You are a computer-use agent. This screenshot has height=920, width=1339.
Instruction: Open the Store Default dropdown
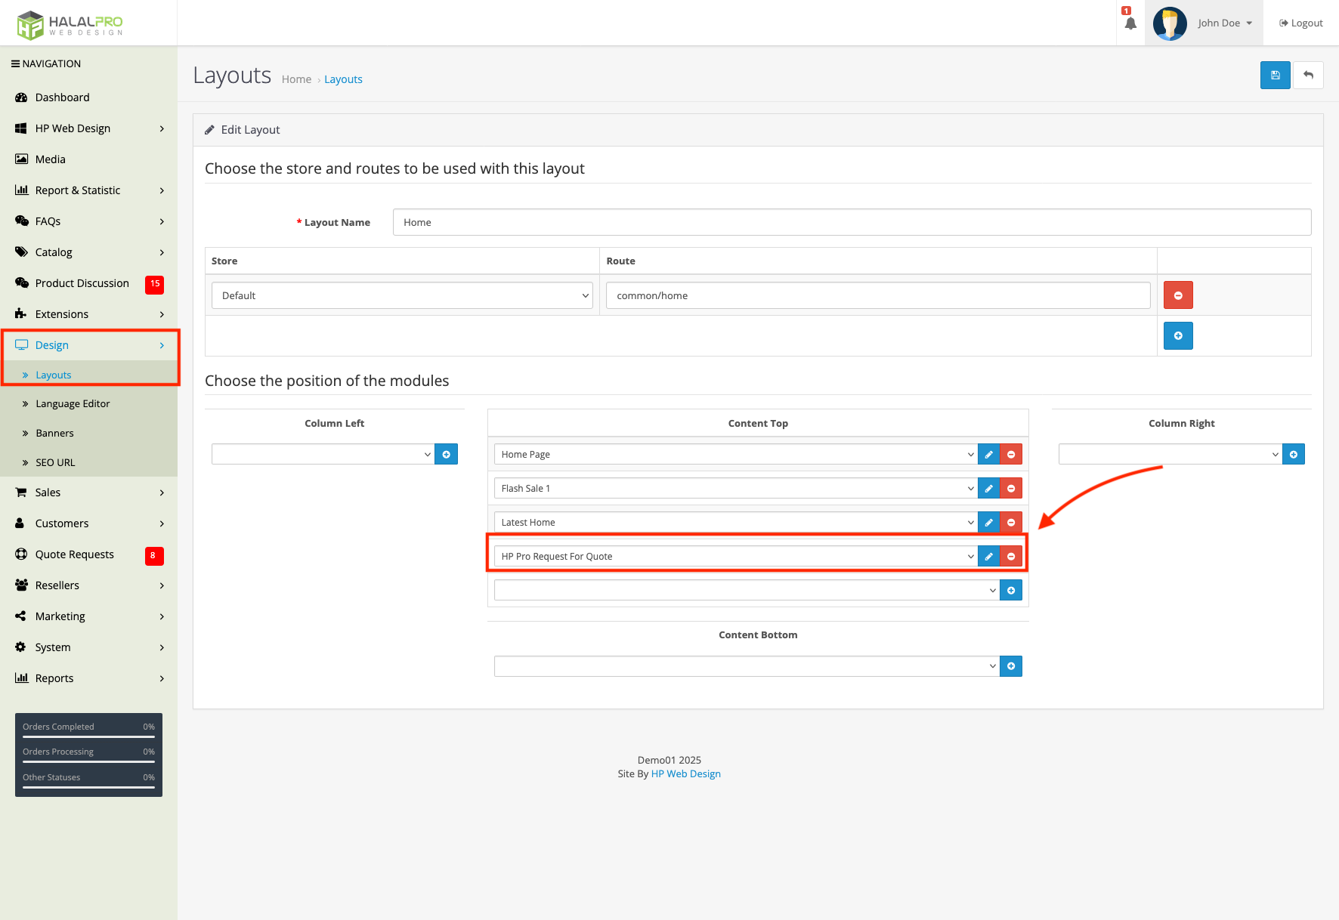coord(402,295)
